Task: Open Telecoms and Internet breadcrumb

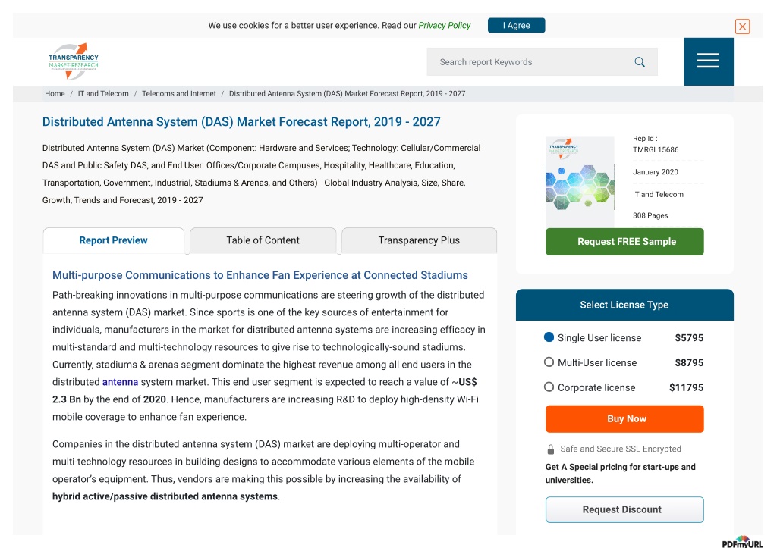Action: coord(179,93)
